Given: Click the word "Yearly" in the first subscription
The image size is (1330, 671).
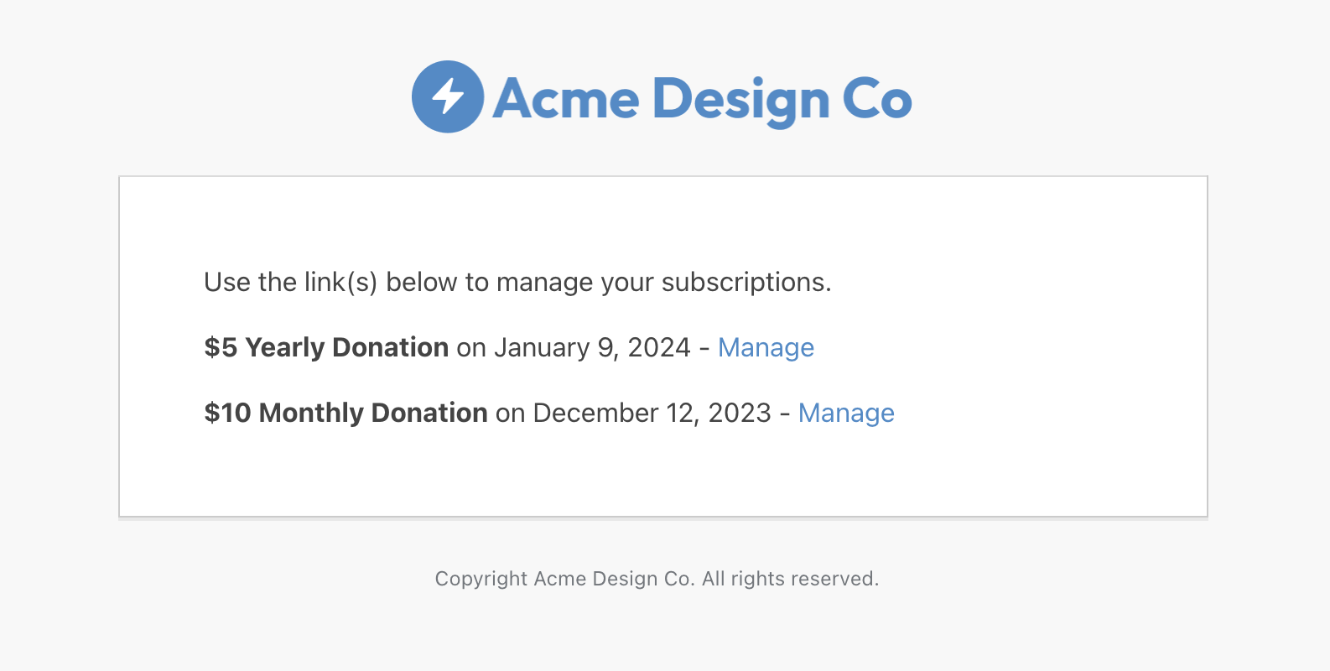Looking at the screenshot, I should pos(284,347).
